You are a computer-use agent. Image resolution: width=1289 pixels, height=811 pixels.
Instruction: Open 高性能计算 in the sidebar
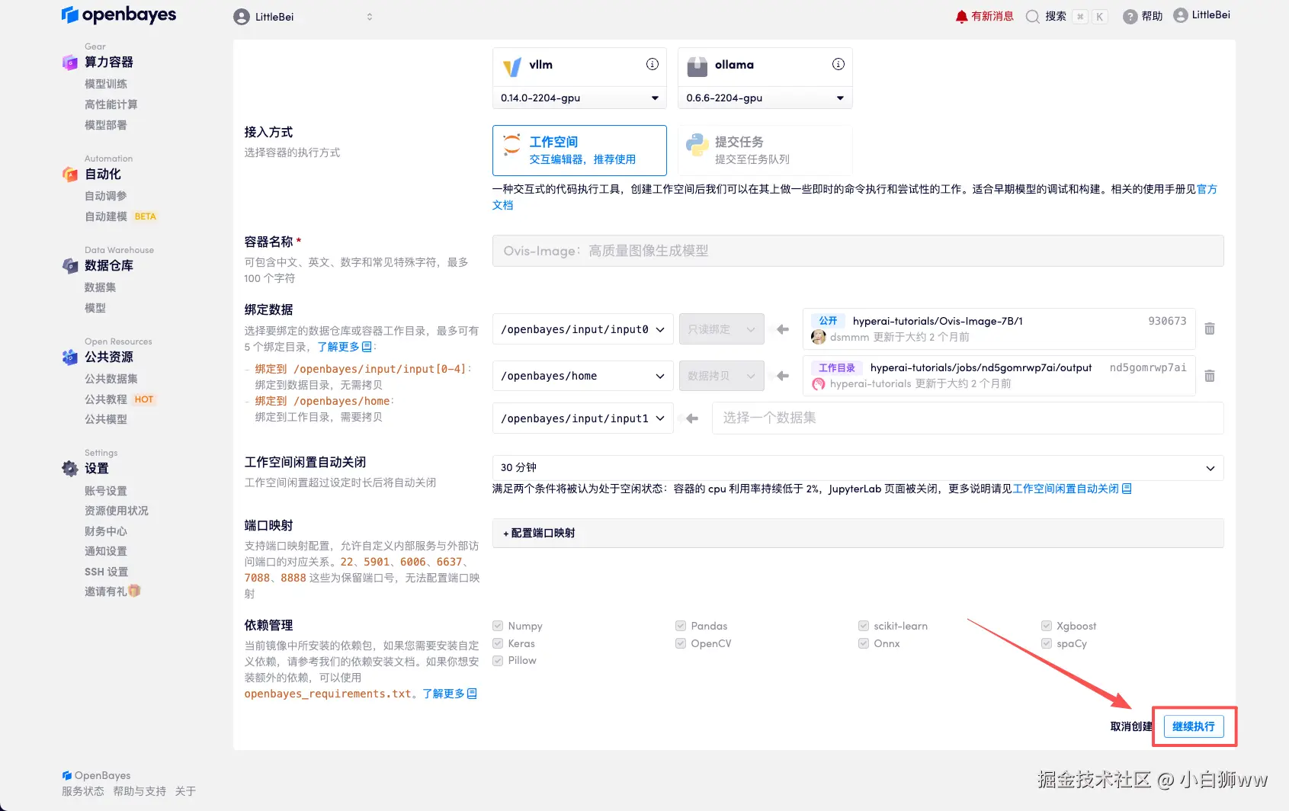point(111,104)
